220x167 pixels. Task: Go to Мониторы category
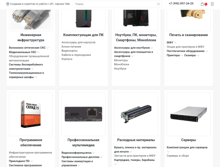[121, 60]
